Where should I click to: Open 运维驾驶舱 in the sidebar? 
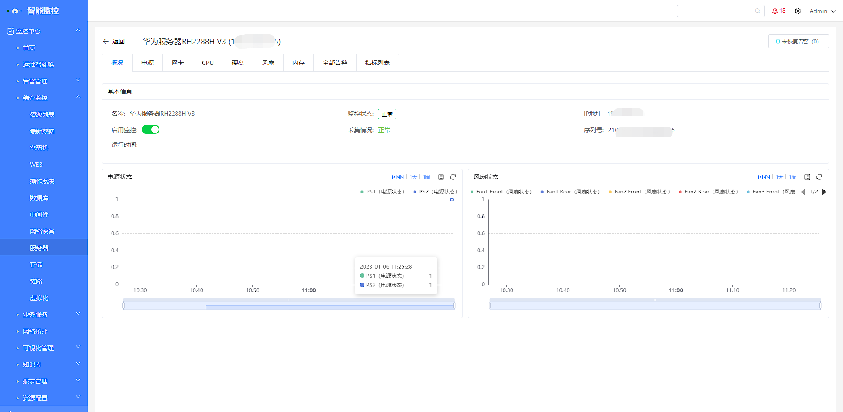click(38, 64)
